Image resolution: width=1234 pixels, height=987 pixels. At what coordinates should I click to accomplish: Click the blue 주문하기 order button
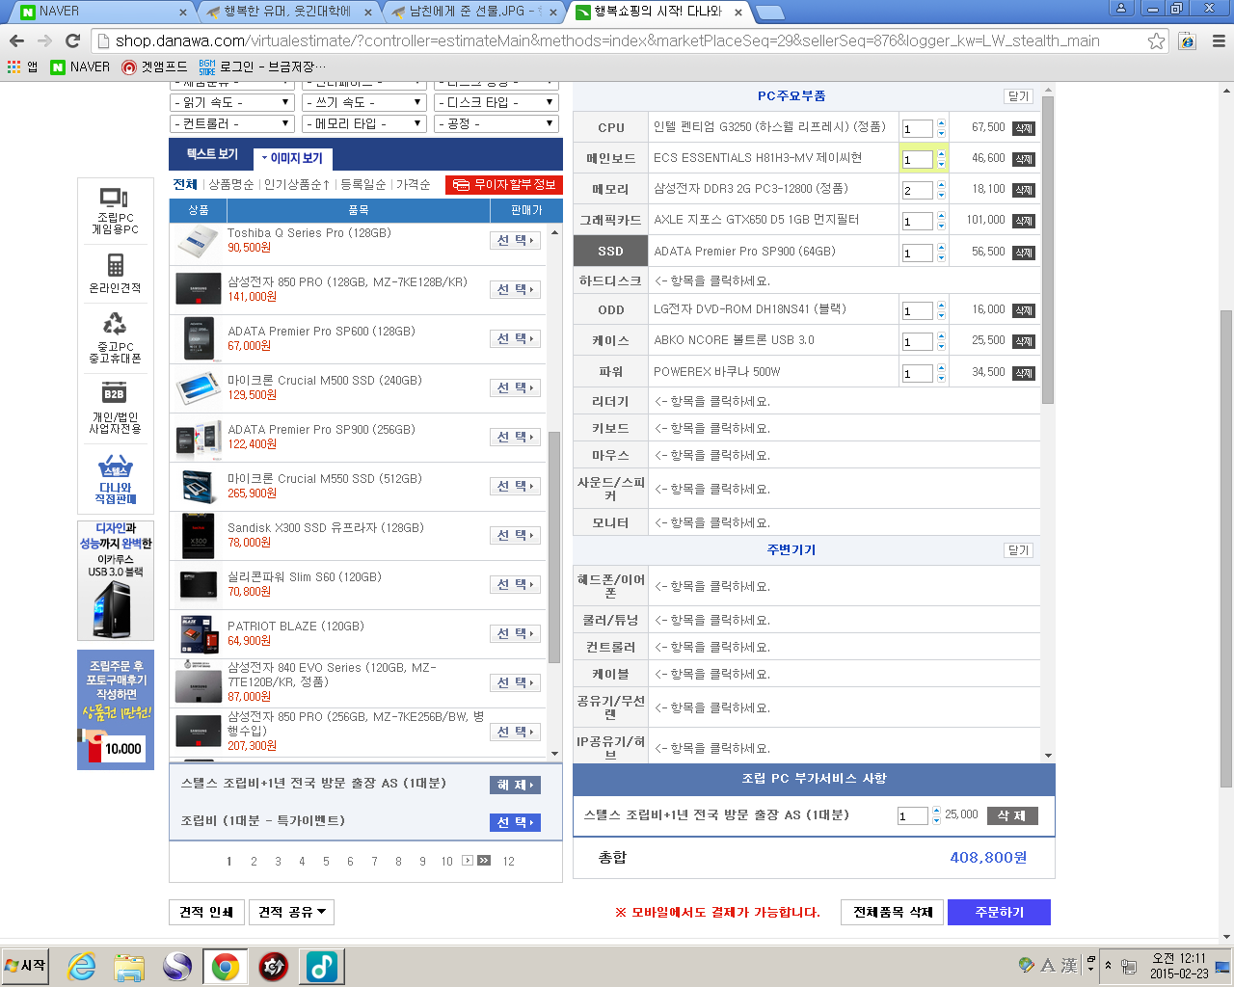999,912
